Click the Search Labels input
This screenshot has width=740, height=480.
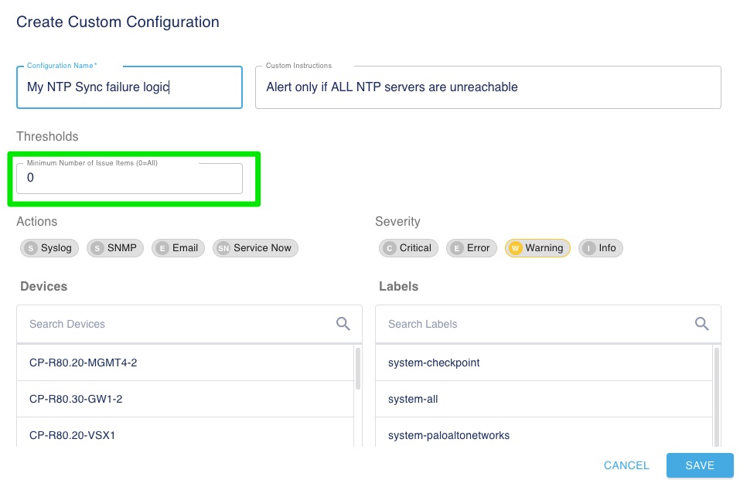[537, 324]
